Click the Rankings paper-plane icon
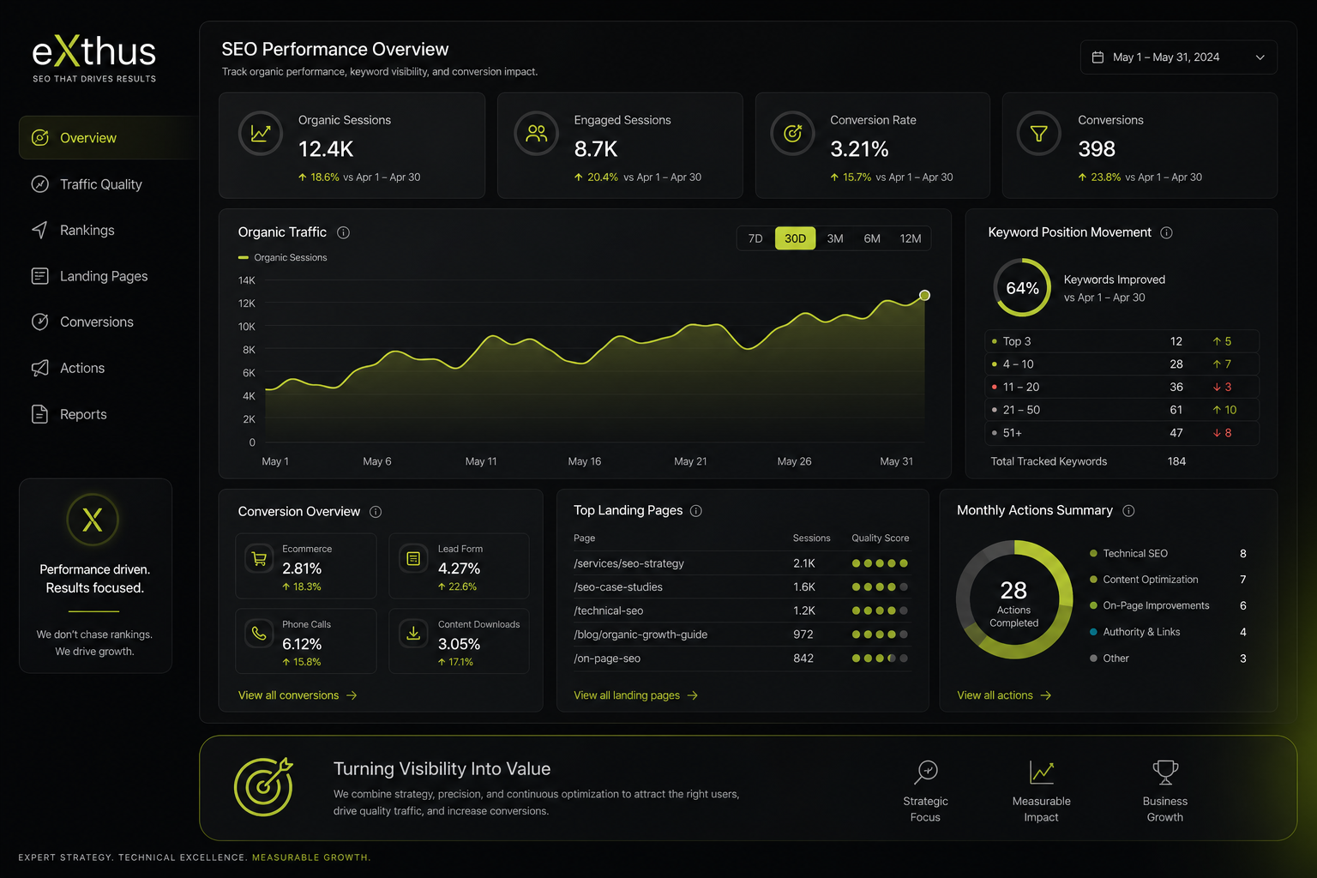 point(39,230)
